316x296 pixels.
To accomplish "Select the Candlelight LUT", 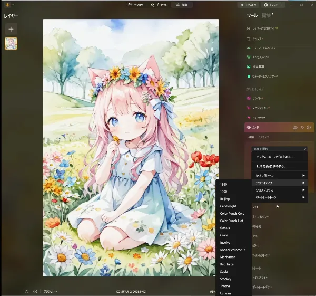I will (x=233, y=206).
